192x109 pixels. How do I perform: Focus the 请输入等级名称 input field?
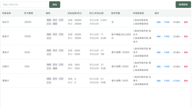pos(24,5)
